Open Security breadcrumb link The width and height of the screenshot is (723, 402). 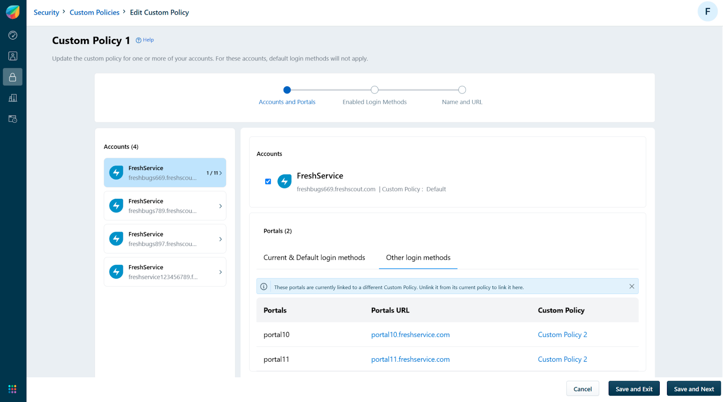tap(47, 13)
